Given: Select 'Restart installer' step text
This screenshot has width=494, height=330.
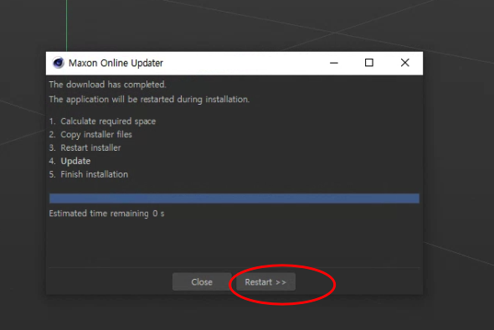Looking at the screenshot, I should coord(90,147).
